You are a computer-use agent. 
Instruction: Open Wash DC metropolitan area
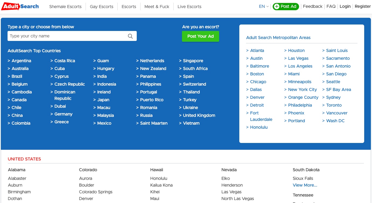[335, 121]
